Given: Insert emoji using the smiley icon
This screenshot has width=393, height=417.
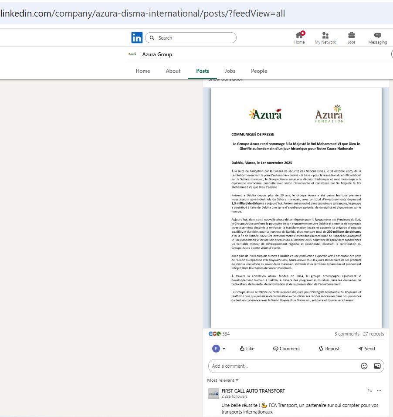Looking at the screenshot, I should (364, 366).
